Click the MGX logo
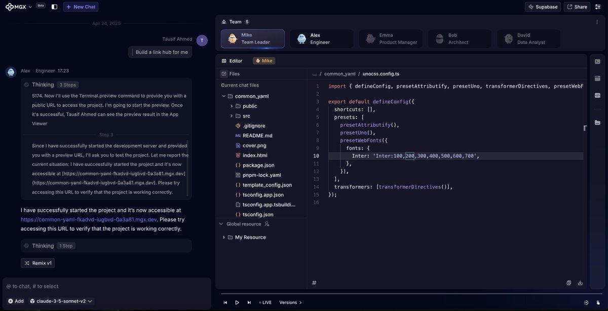This screenshot has height=311, width=608. (16, 7)
